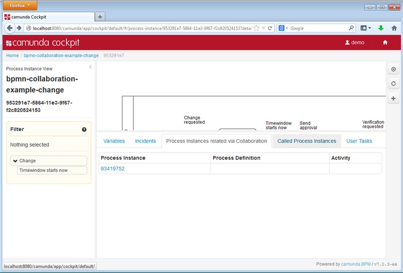The image size is (403, 273).
Task: Bookmark the page with the star icon
Action: [x=257, y=28]
